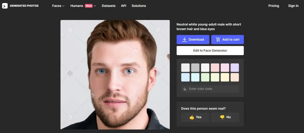Open the Humans dropdown menu
Screen dimensions: 304x133
point(83,6)
